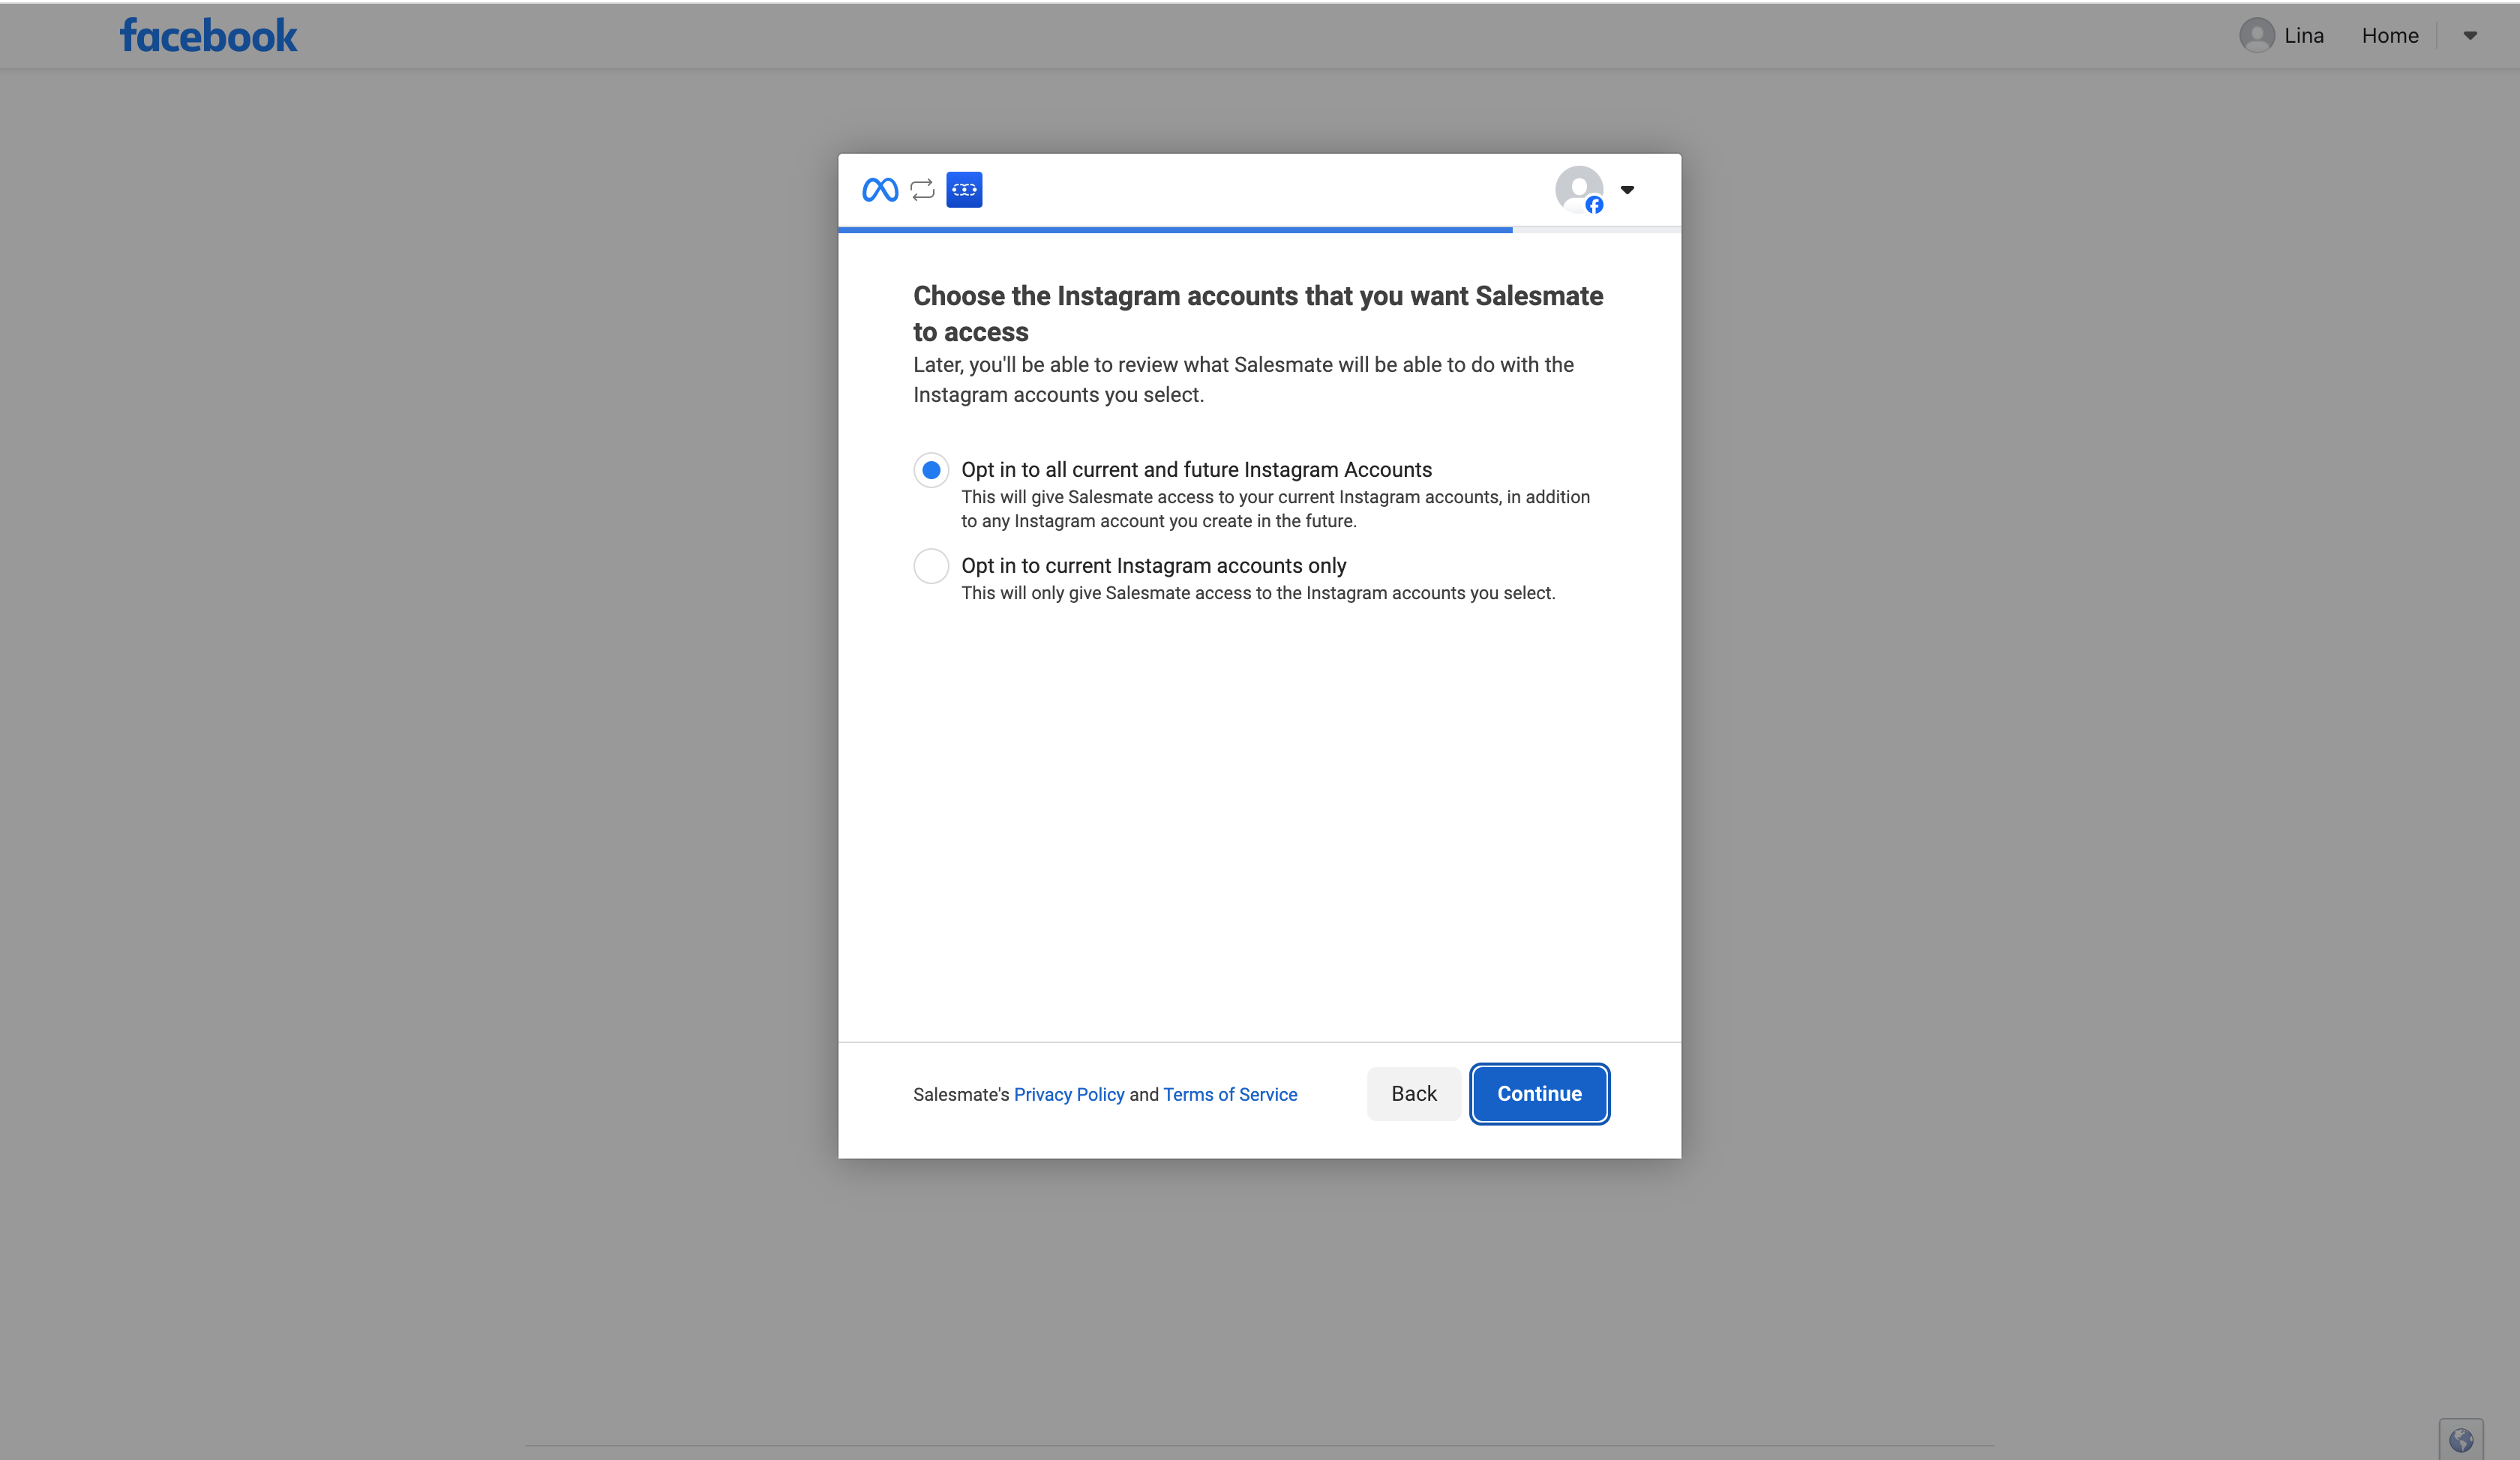Click the heading 'Choose the Instagram accounts'
2520x1460 pixels.
(1258, 314)
